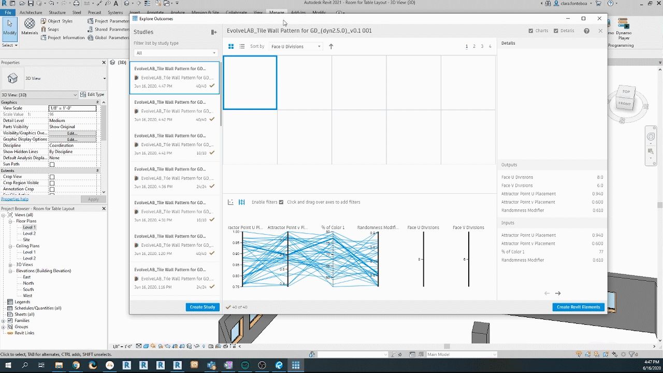Click the Face U Divisions chart axis
Screen dimensions: 663x373
423,259
